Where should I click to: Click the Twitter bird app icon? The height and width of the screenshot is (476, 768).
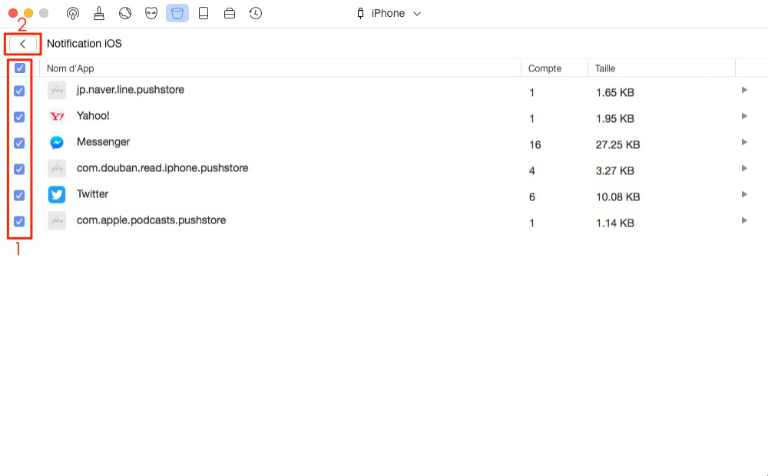pos(57,194)
